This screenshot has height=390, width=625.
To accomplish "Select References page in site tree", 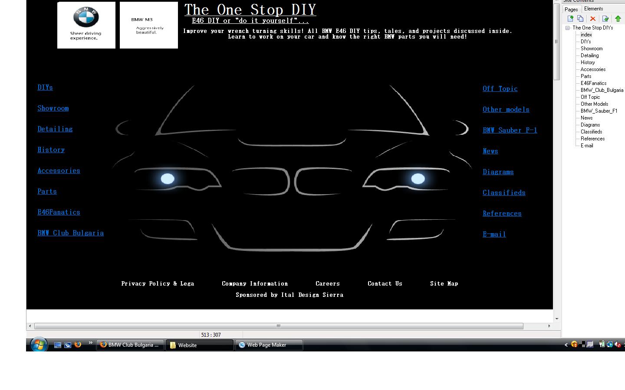I will [593, 139].
